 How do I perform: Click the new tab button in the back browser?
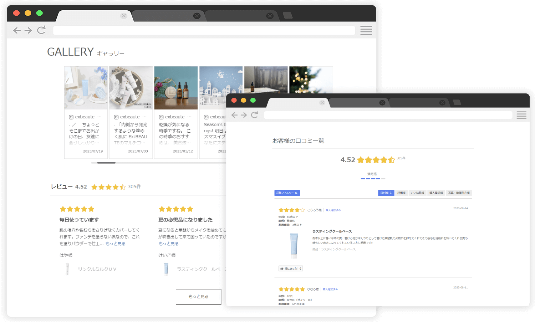coord(287,15)
